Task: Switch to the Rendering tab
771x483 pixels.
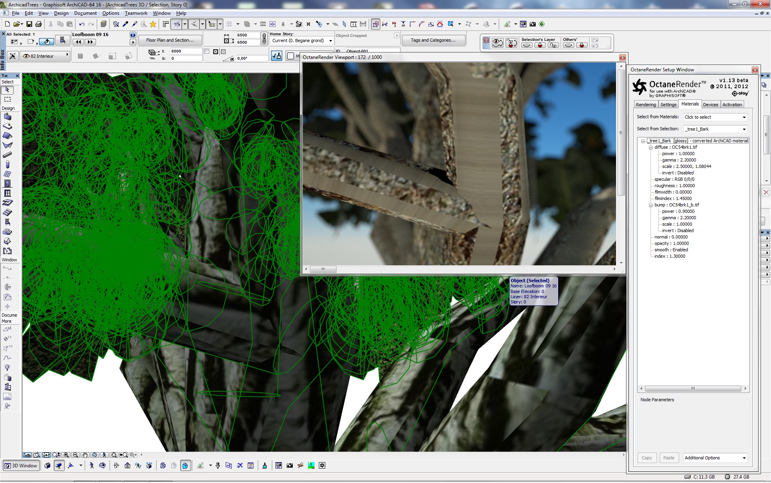Action: [645, 105]
